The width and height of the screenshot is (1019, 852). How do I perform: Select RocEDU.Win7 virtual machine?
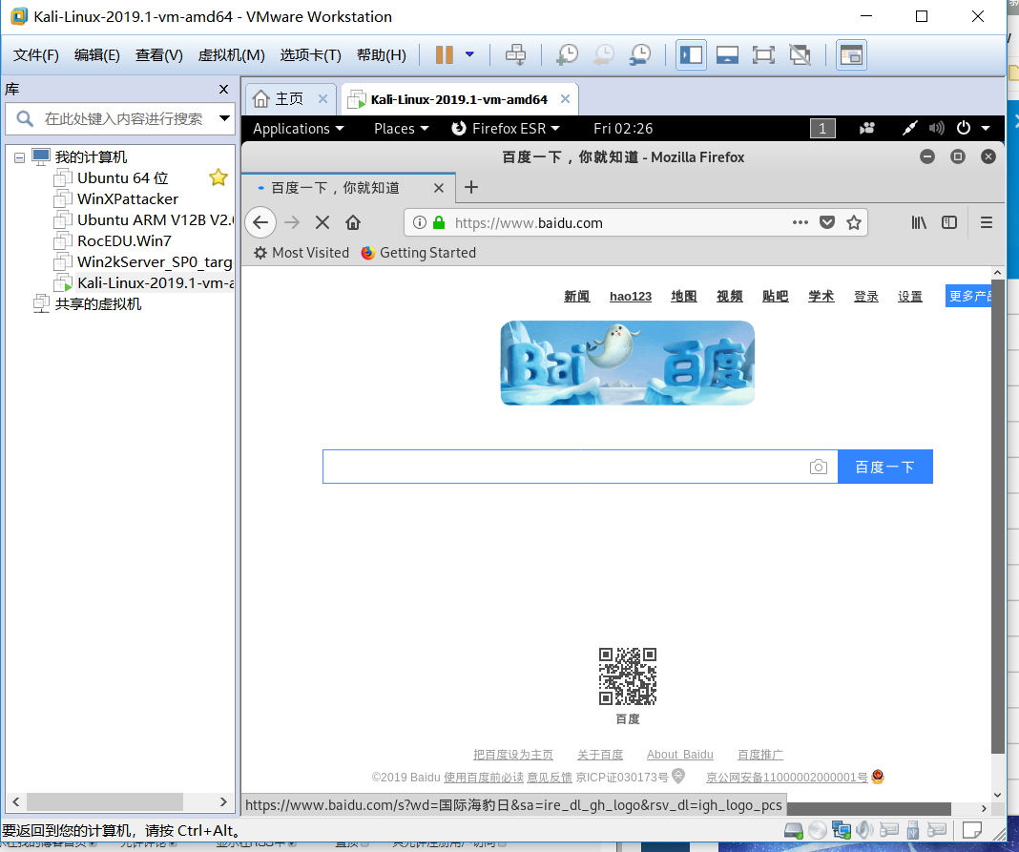pos(124,241)
